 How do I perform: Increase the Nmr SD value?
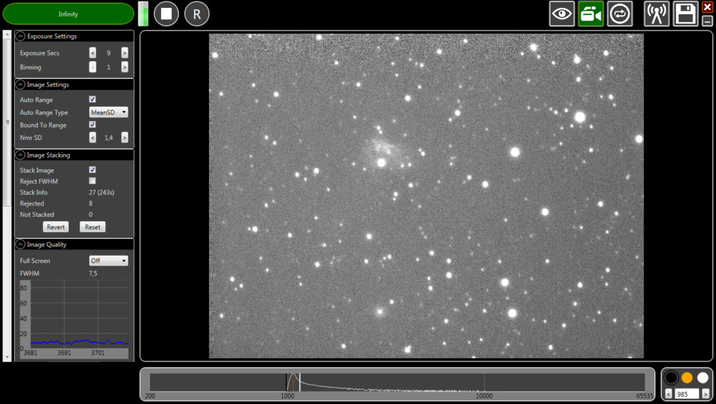pos(125,138)
